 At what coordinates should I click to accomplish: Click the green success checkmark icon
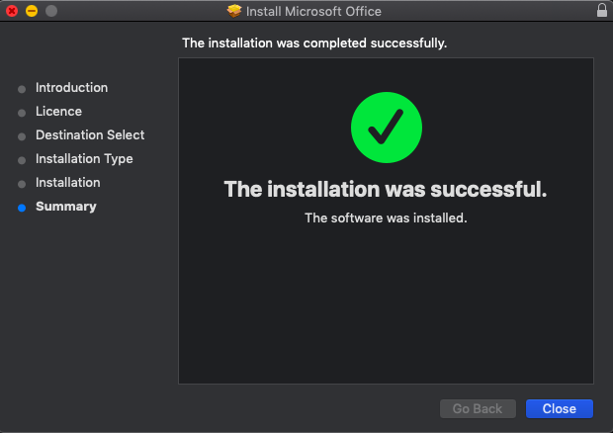(x=387, y=126)
